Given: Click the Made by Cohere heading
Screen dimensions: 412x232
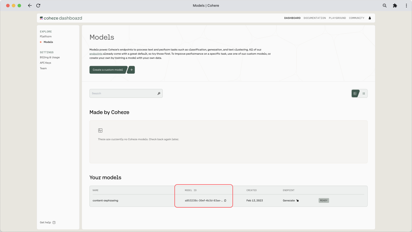Looking at the screenshot, I should [110, 112].
